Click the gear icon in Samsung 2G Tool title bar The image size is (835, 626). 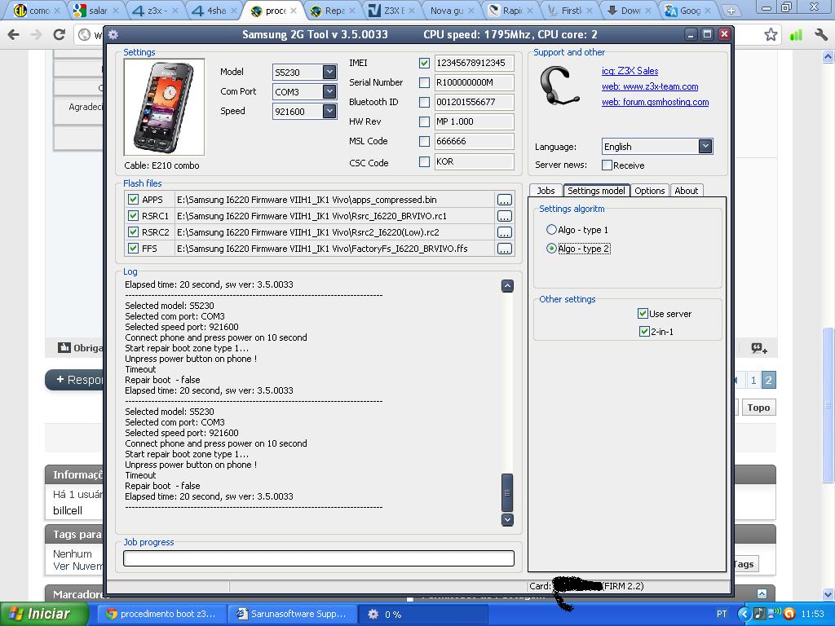tap(113, 34)
